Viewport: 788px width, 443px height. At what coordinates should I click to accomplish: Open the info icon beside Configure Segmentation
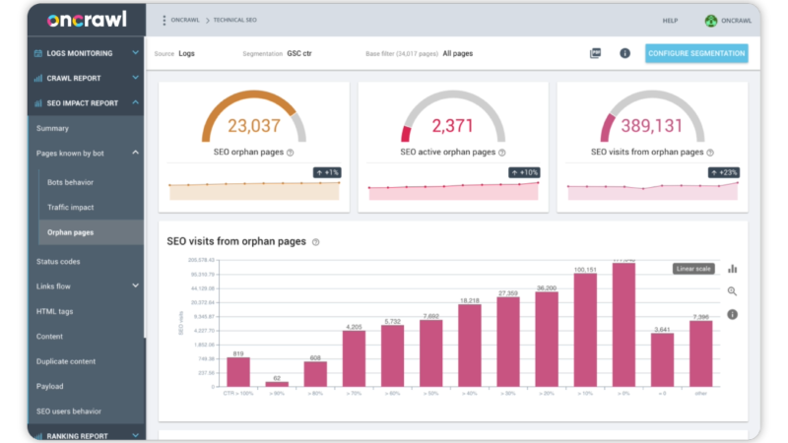tap(624, 53)
